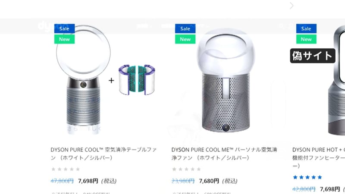This screenshot has width=345, height=194.
Task: Click the New badge on Pure Cool table fan
Action: click(x=64, y=39)
